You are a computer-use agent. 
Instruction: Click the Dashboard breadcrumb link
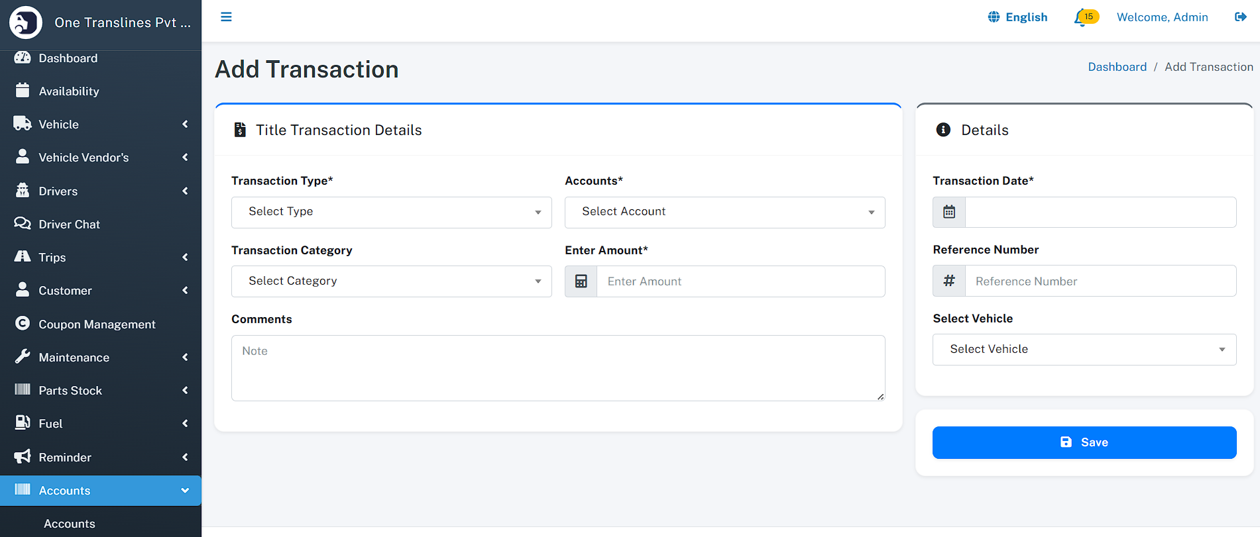[1117, 67]
